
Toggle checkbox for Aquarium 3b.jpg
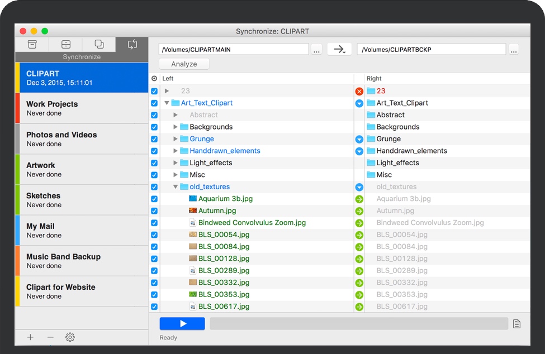154,199
